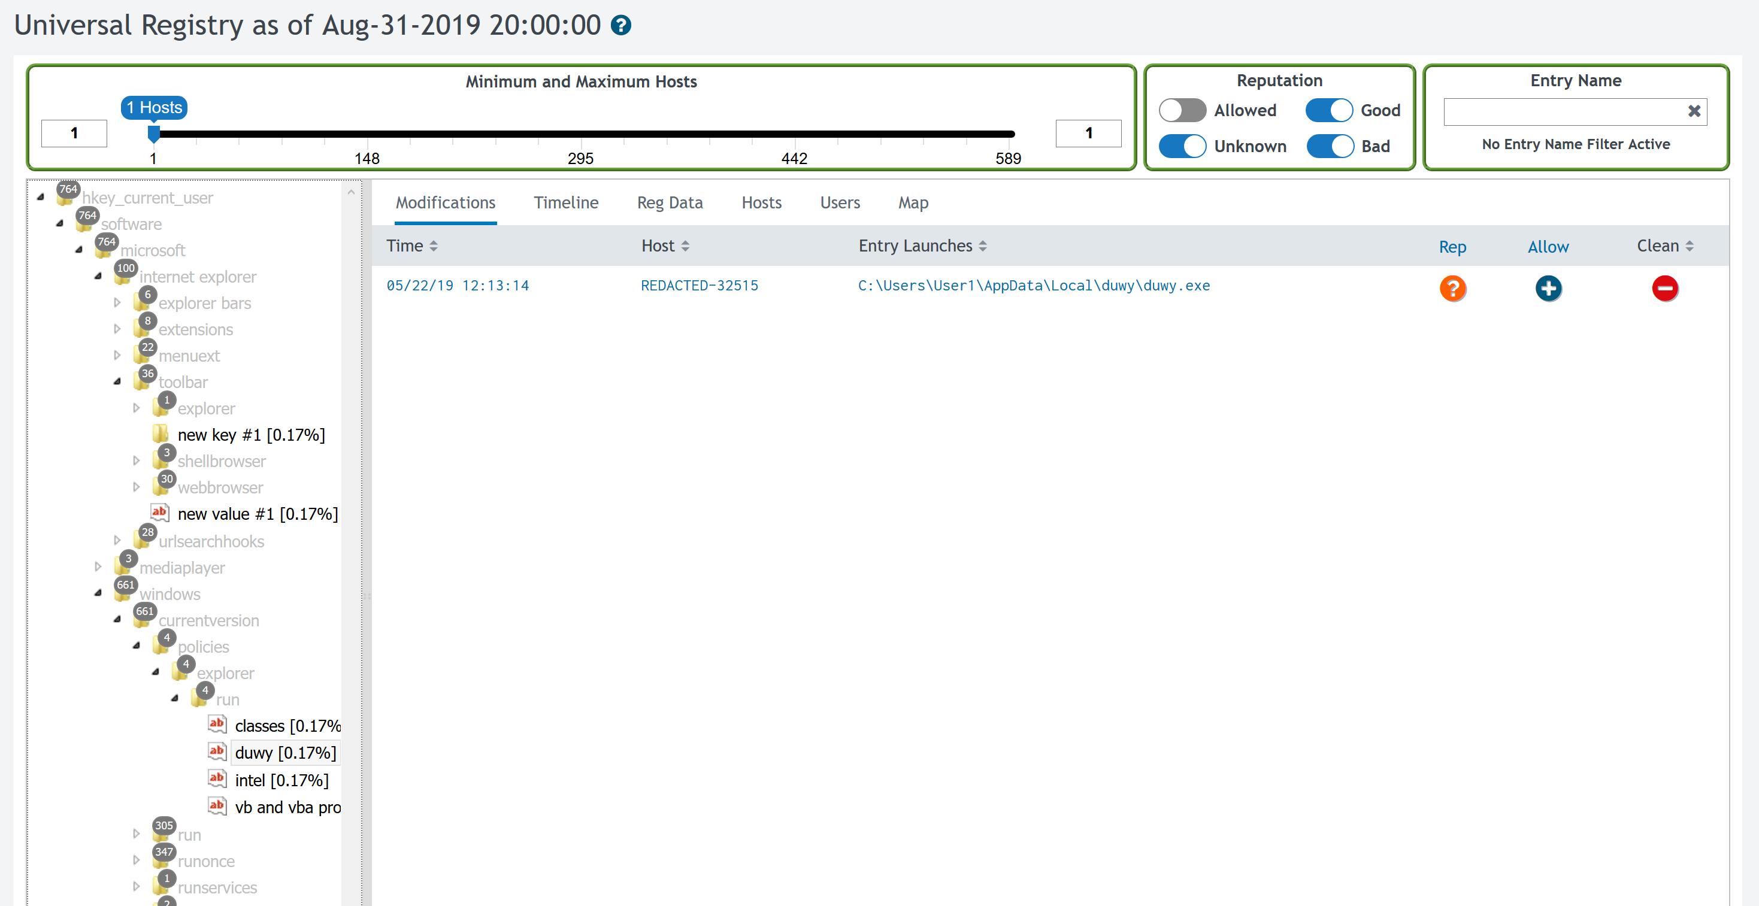Expand the explorer bars node
1759x906 pixels.
tap(117, 302)
